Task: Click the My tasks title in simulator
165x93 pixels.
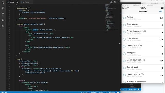Action: point(143,11)
